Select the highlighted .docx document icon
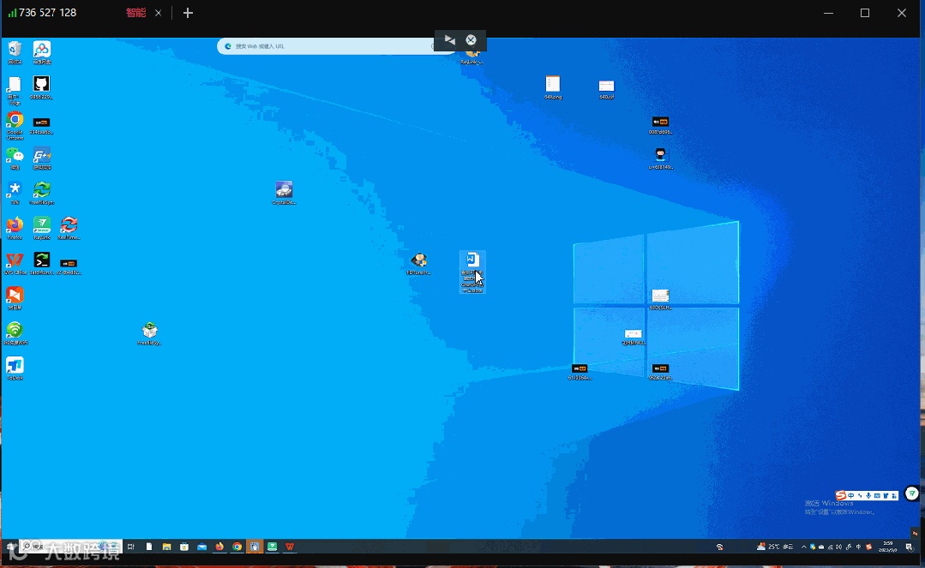The height and width of the screenshot is (568, 925). [x=472, y=272]
